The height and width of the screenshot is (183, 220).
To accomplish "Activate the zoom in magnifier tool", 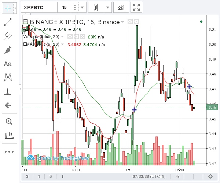I will 9,122.
